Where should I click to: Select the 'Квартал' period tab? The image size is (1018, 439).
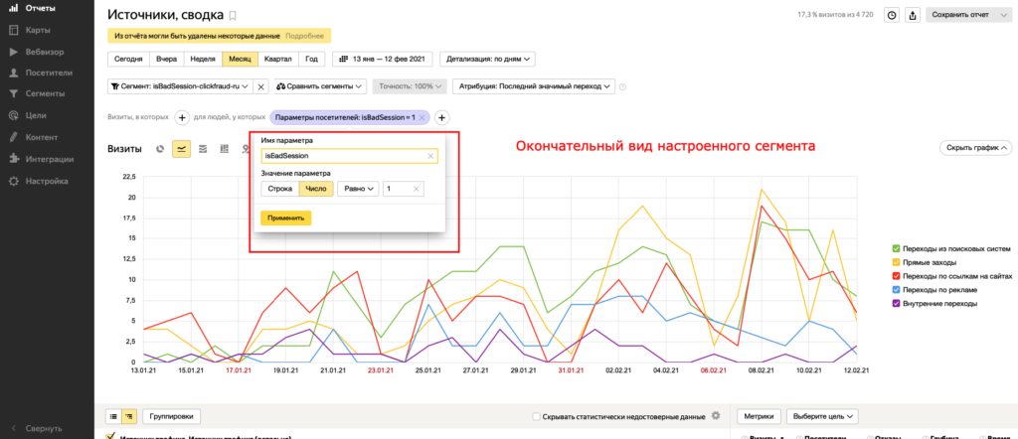pos(278,59)
